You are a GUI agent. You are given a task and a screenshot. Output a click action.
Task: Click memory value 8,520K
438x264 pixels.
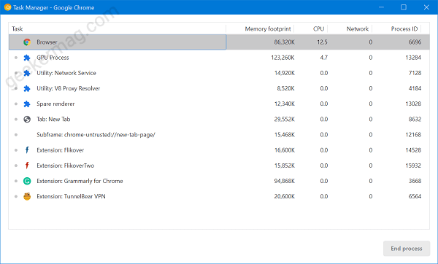[285, 88]
